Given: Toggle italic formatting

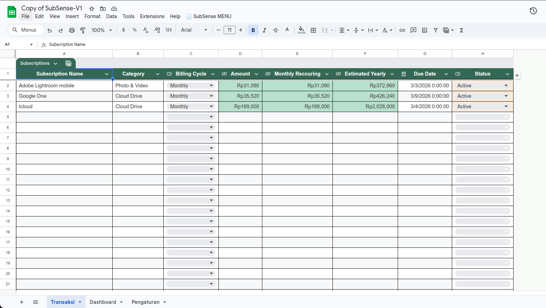Looking at the screenshot, I should point(264,30).
